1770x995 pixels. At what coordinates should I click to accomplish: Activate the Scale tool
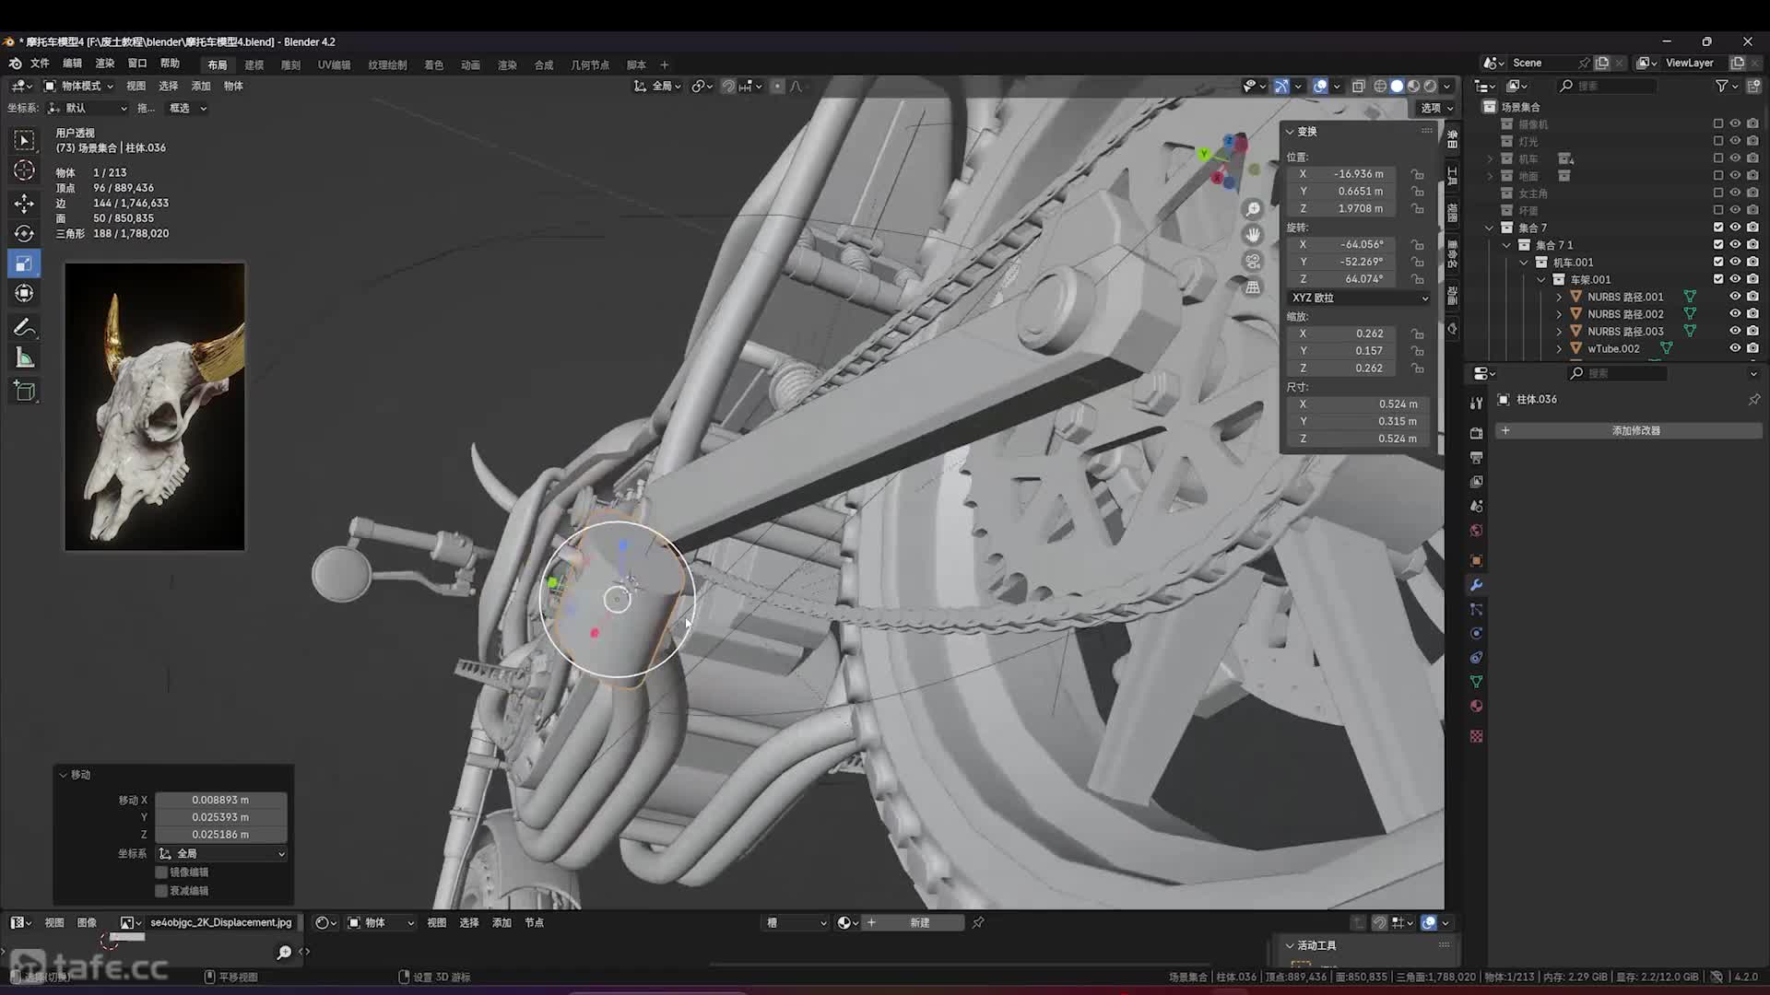[x=25, y=263]
